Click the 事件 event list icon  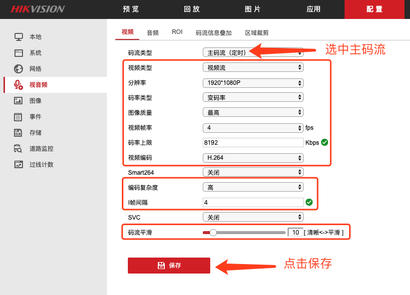(x=18, y=117)
